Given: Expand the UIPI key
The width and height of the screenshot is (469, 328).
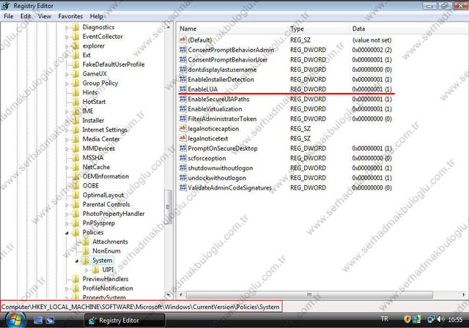Looking at the screenshot, I should (x=86, y=270).
